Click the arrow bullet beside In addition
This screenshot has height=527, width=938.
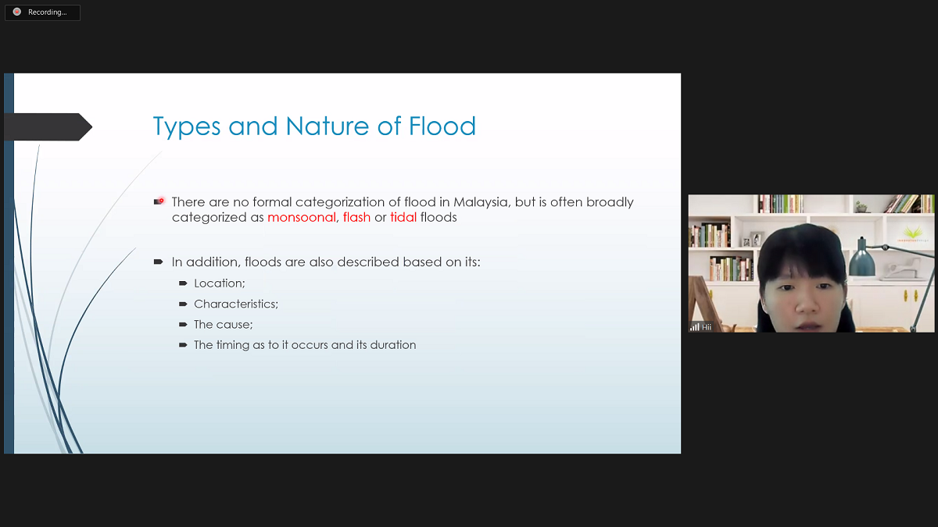158,262
